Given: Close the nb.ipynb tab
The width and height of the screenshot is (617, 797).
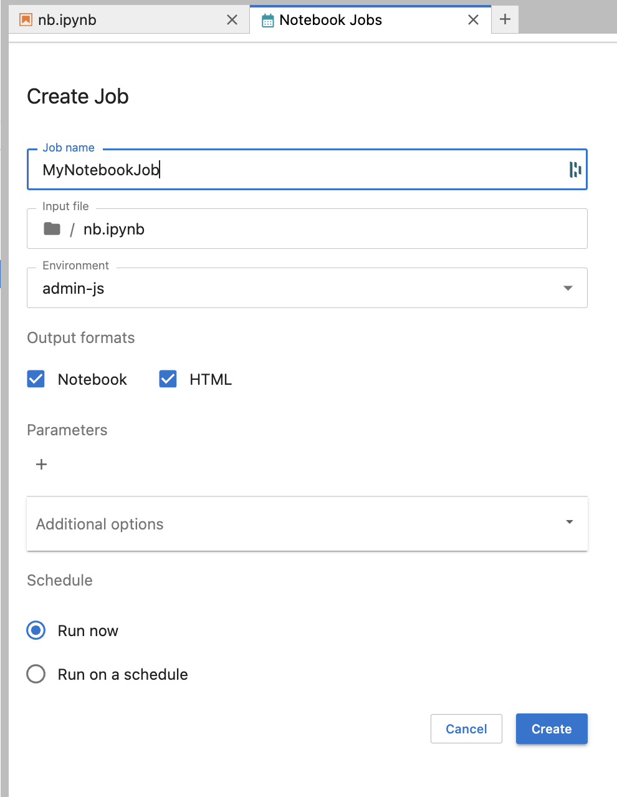Looking at the screenshot, I should tap(232, 19).
